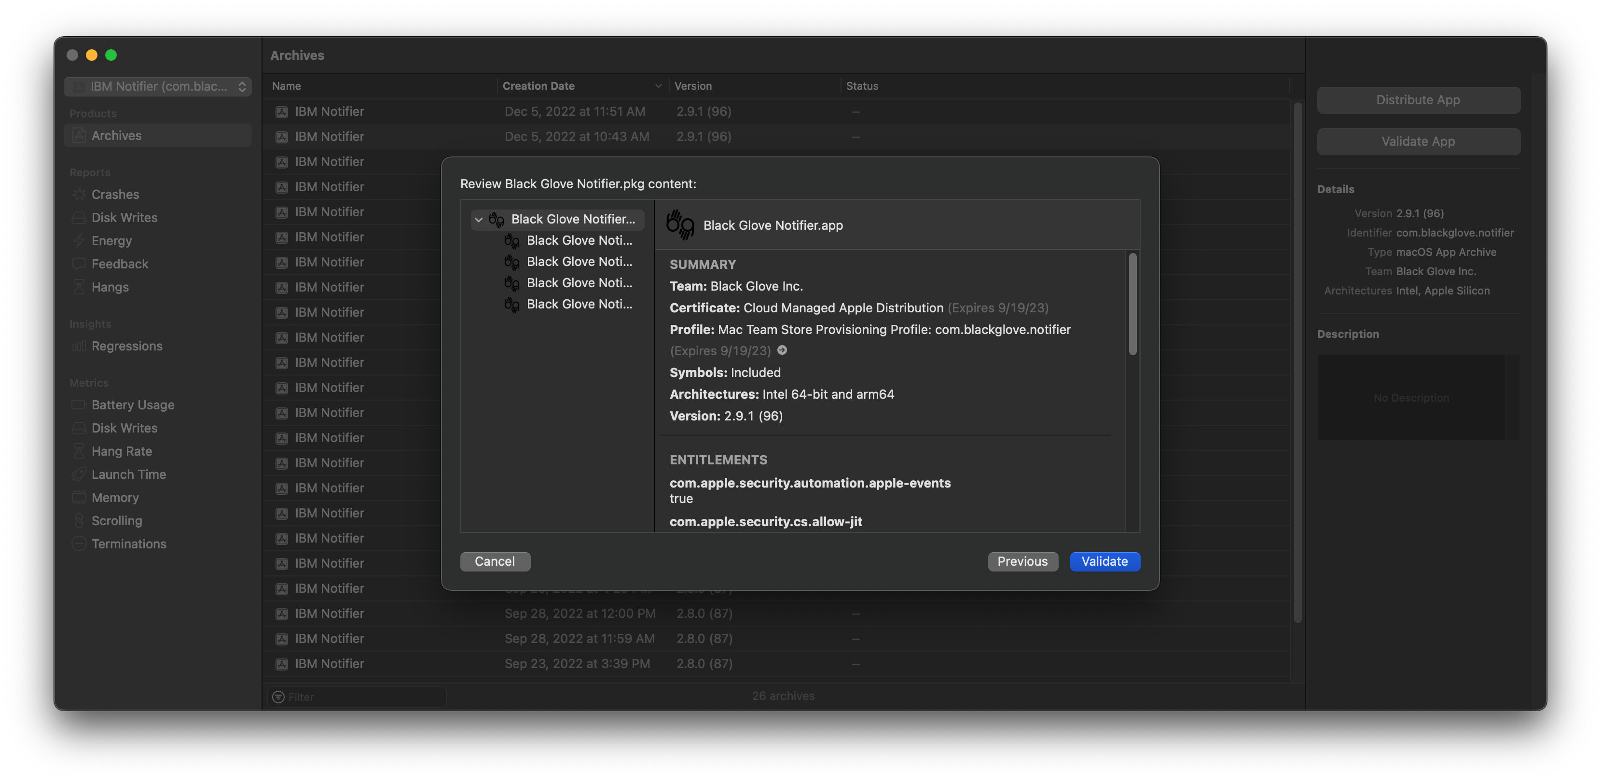The height and width of the screenshot is (782, 1601).
Task: Click the Feedback speech bubble icon
Action: point(79,264)
